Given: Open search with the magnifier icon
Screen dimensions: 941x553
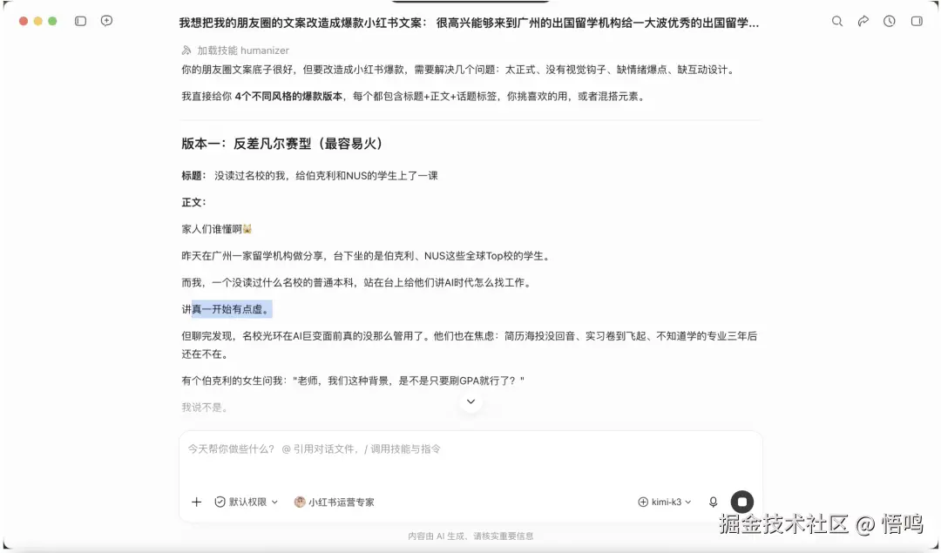Looking at the screenshot, I should [837, 21].
